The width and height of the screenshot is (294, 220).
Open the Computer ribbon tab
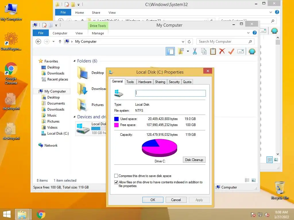pos(60,33)
